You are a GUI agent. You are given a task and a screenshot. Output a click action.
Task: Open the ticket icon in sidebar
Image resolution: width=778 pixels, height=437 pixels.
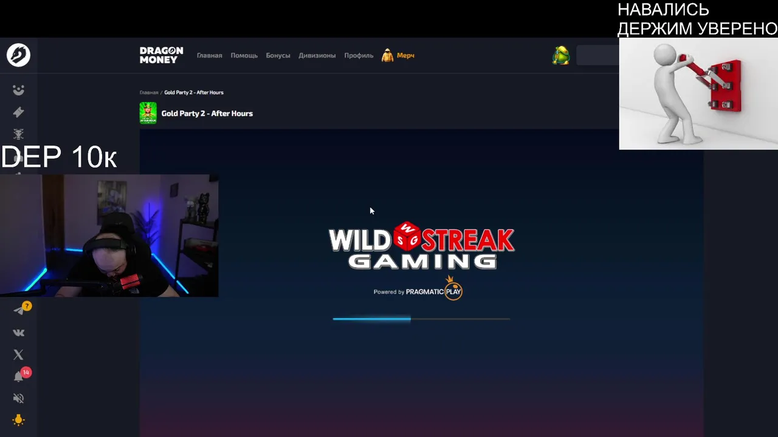coord(18,112)
